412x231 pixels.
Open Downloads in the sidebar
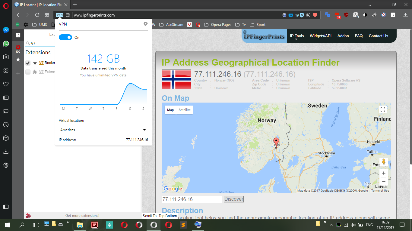(6, 152)
